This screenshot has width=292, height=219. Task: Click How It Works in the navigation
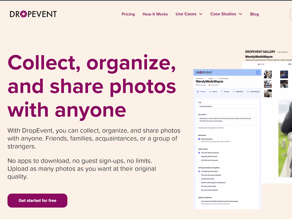pos(155,14)
